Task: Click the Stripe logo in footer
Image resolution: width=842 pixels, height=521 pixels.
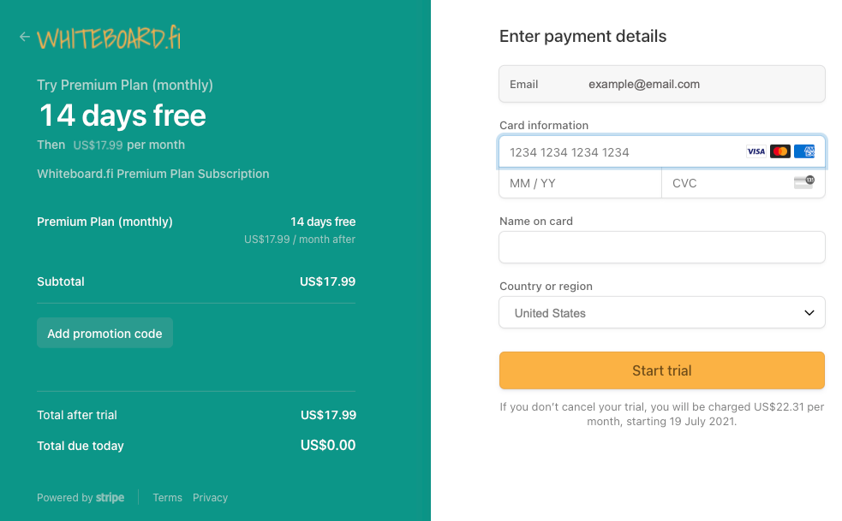Action: [110, 497]
